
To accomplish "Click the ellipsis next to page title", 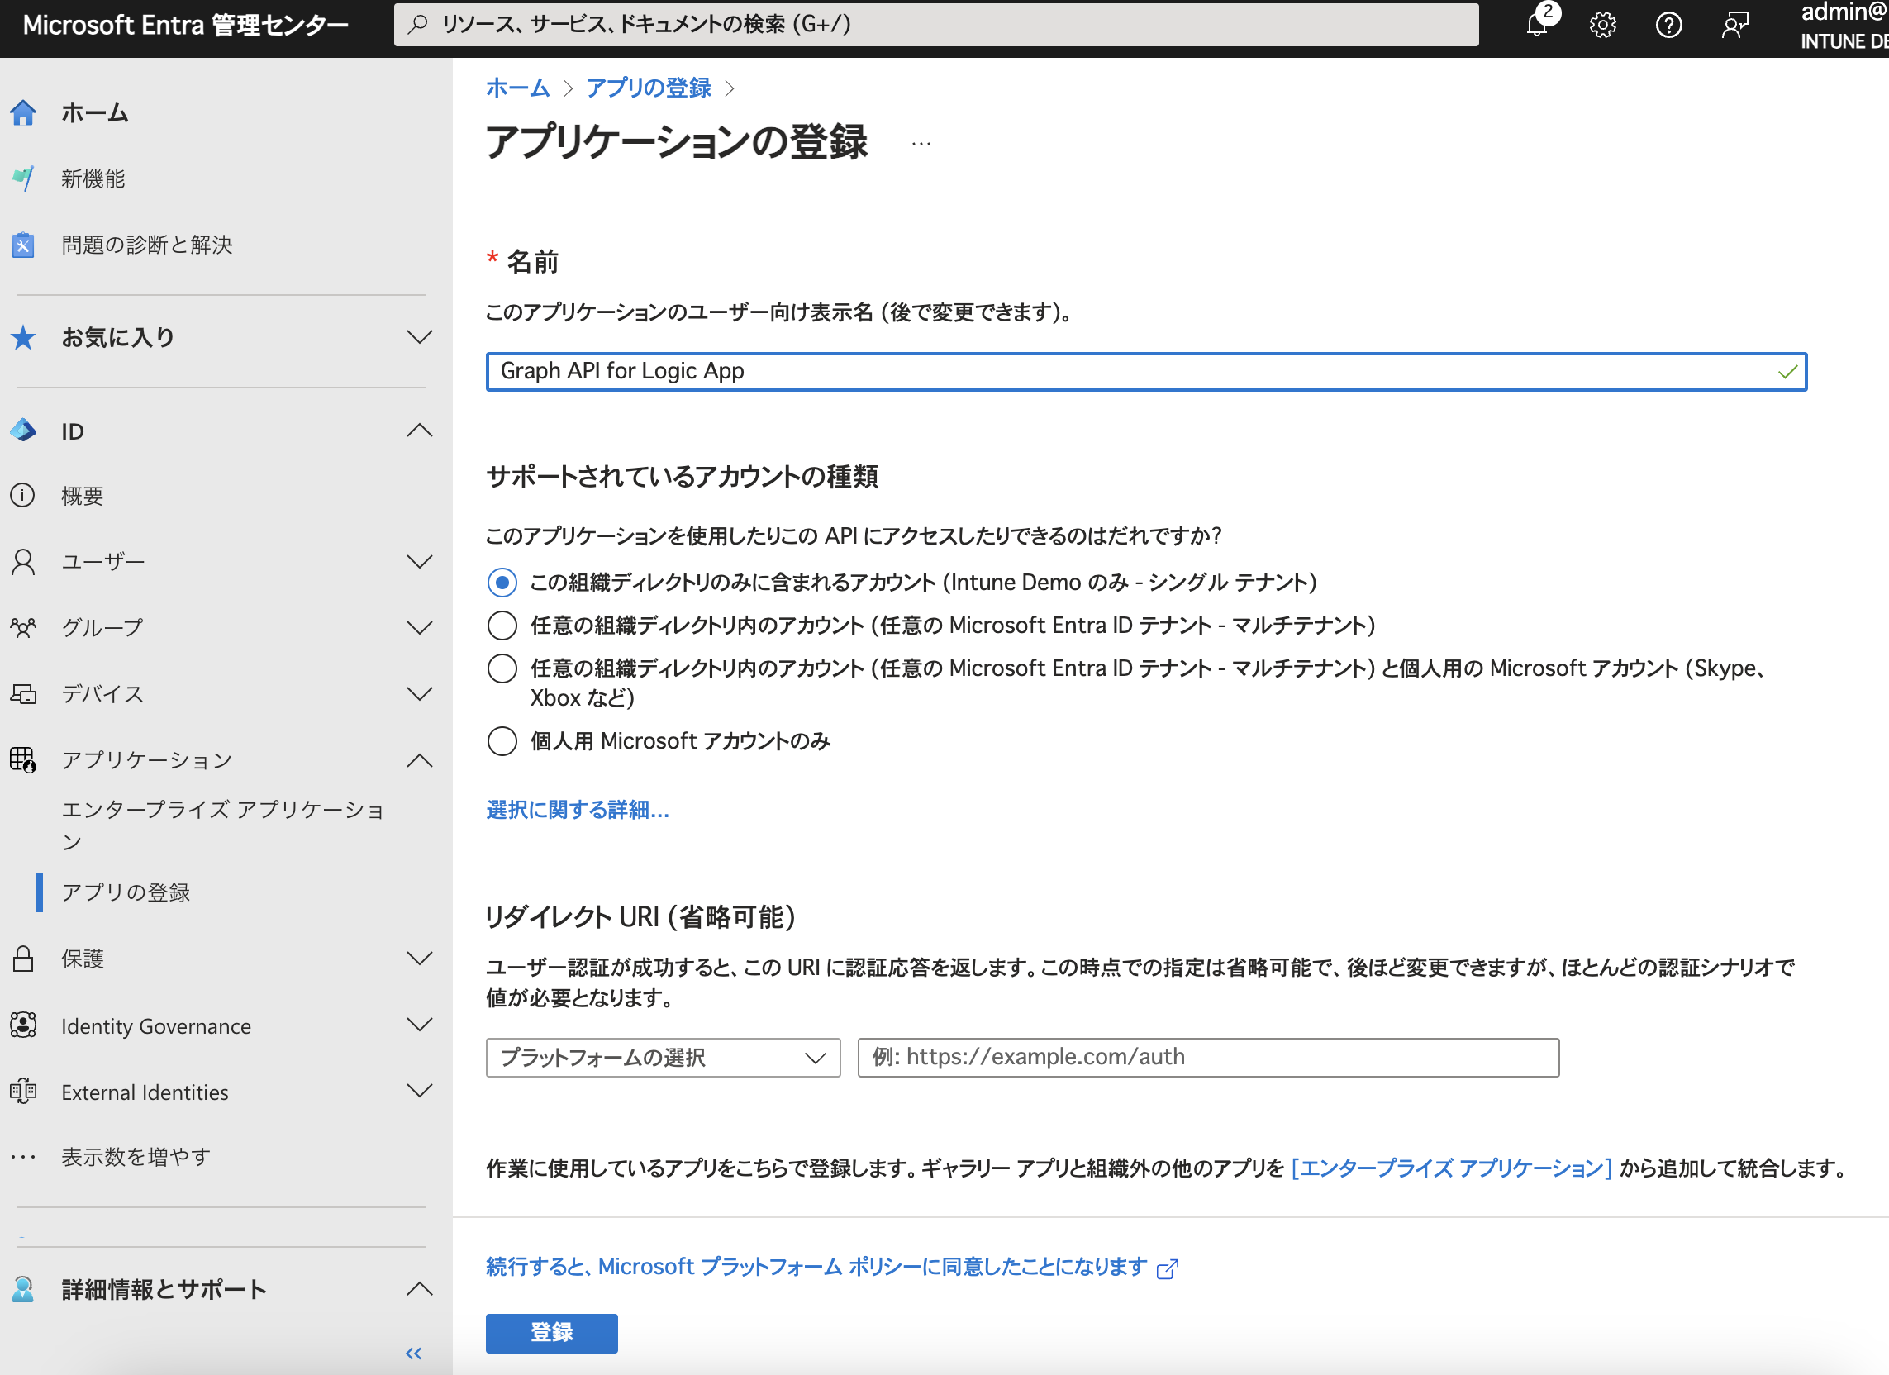I will coord(921,143).
